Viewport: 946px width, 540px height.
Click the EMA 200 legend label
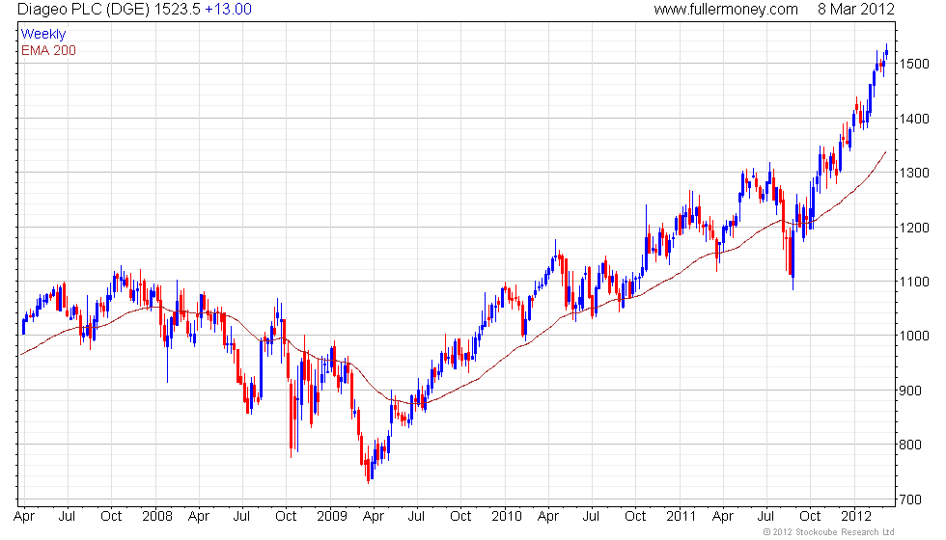pyautogui.click(x=49, y=50)
